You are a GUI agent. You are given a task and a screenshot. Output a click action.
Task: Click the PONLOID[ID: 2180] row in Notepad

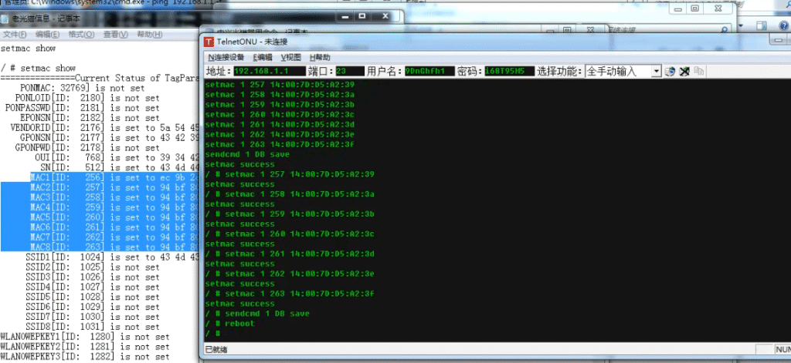[87, 98]
